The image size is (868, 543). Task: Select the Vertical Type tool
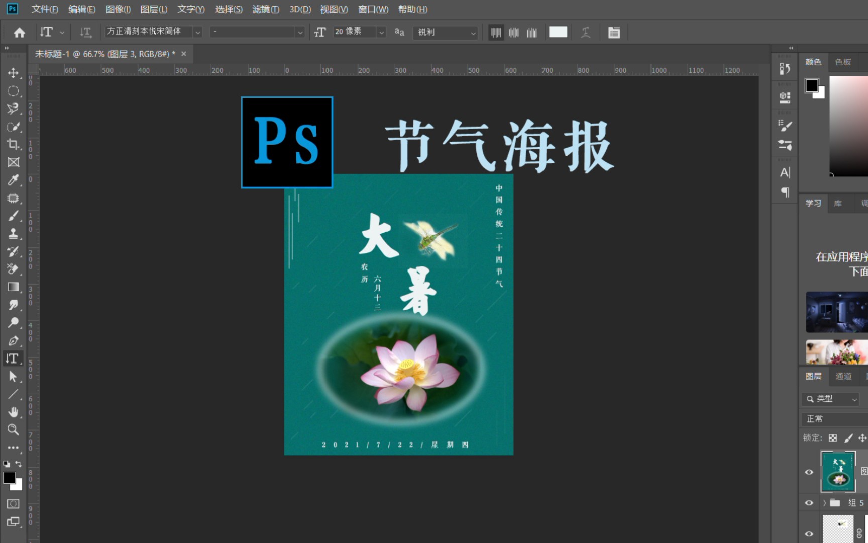tap(13, 358)
